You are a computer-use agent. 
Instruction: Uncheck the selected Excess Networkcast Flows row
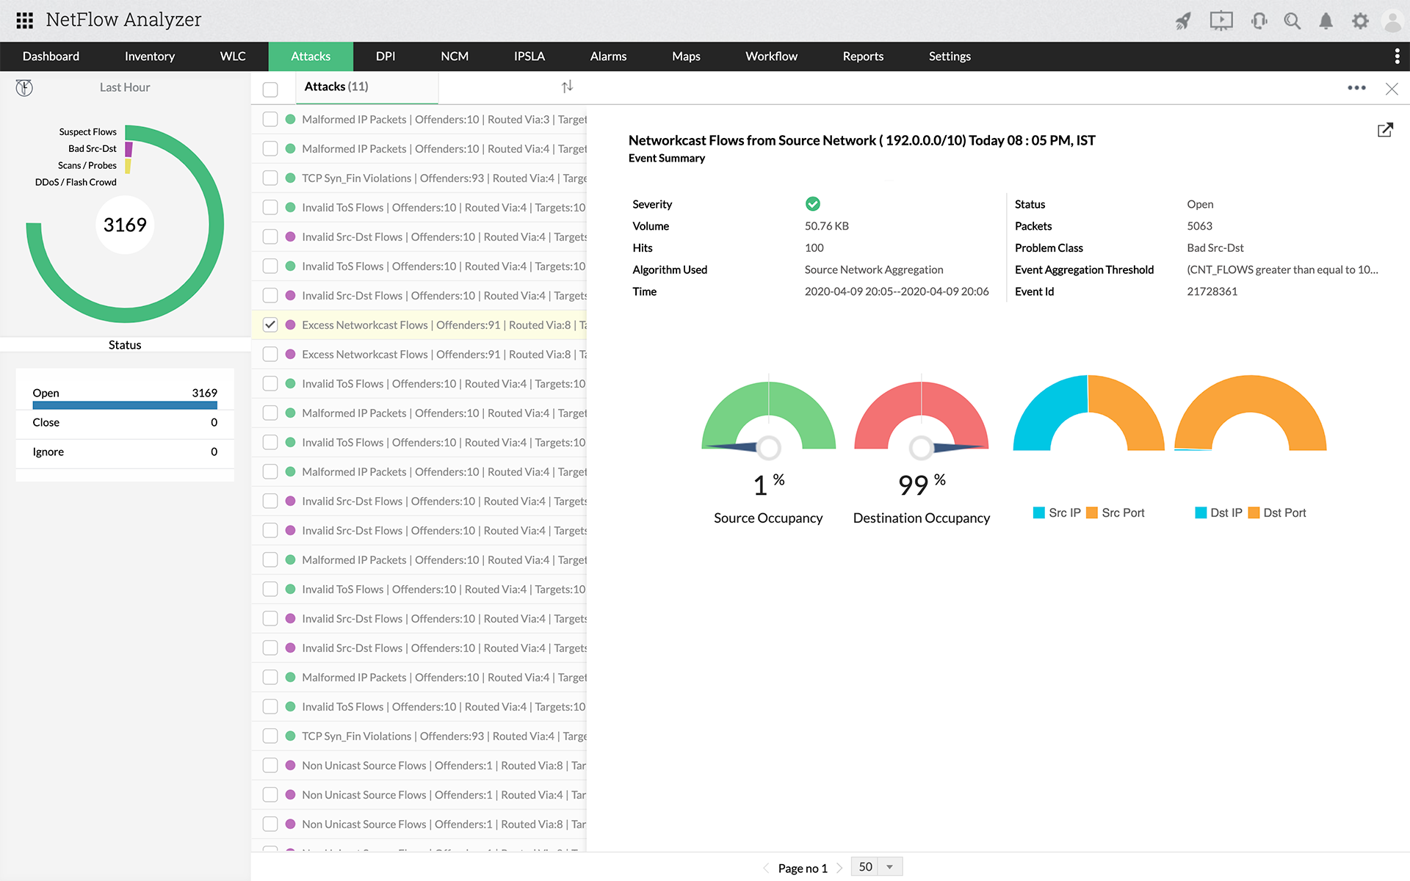[x=270, y=325]
